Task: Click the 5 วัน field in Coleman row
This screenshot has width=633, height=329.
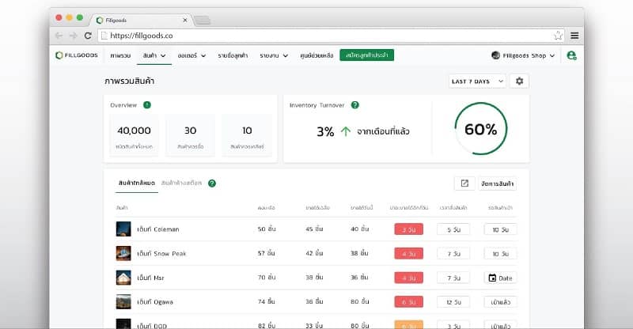Action: click(x=453, y=229)
